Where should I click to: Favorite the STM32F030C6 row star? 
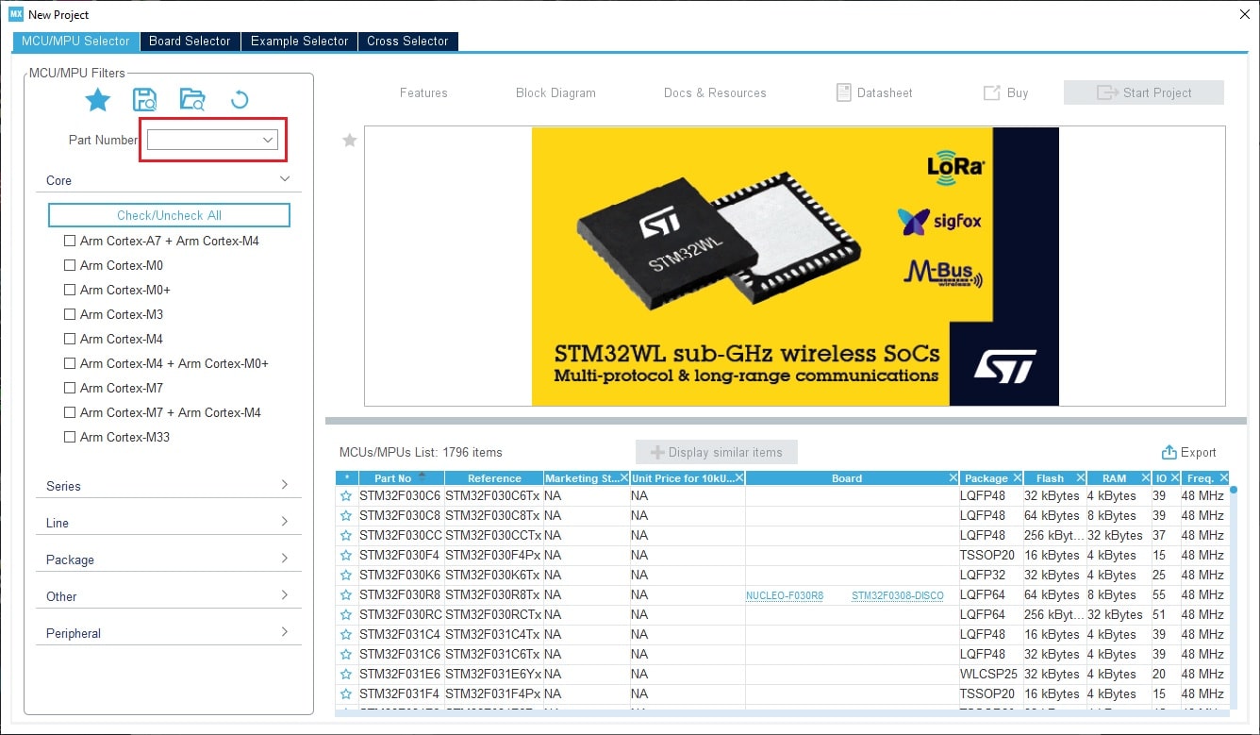click(x=346, y=495)
